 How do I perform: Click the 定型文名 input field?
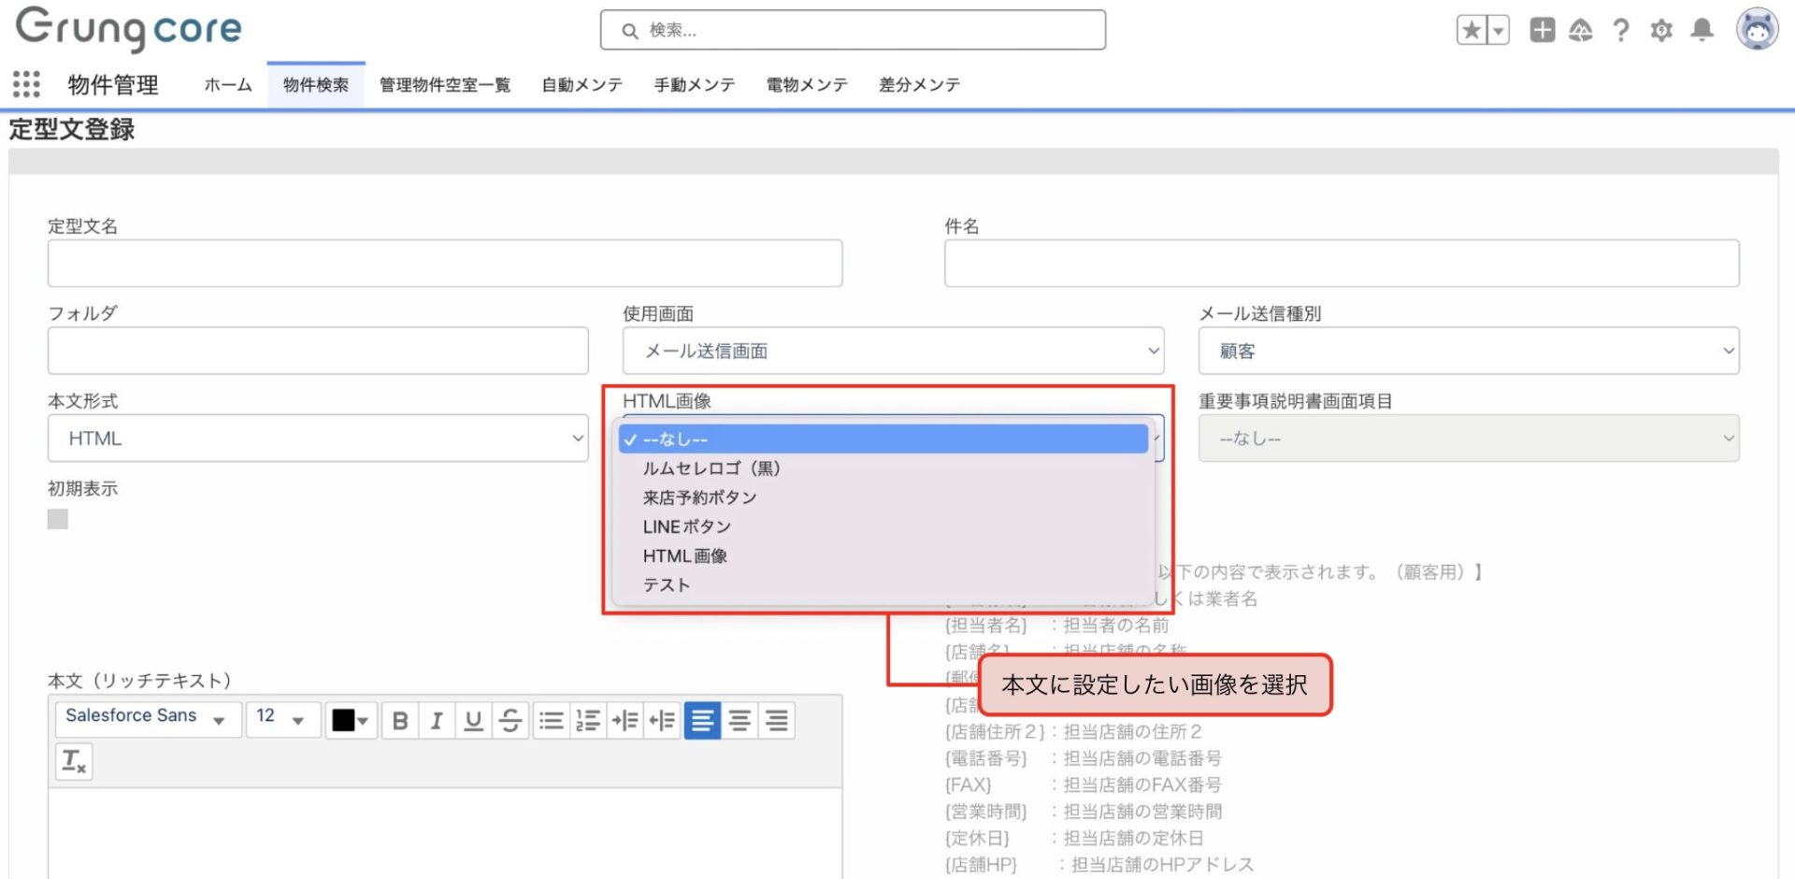click(x=445, y=263)
